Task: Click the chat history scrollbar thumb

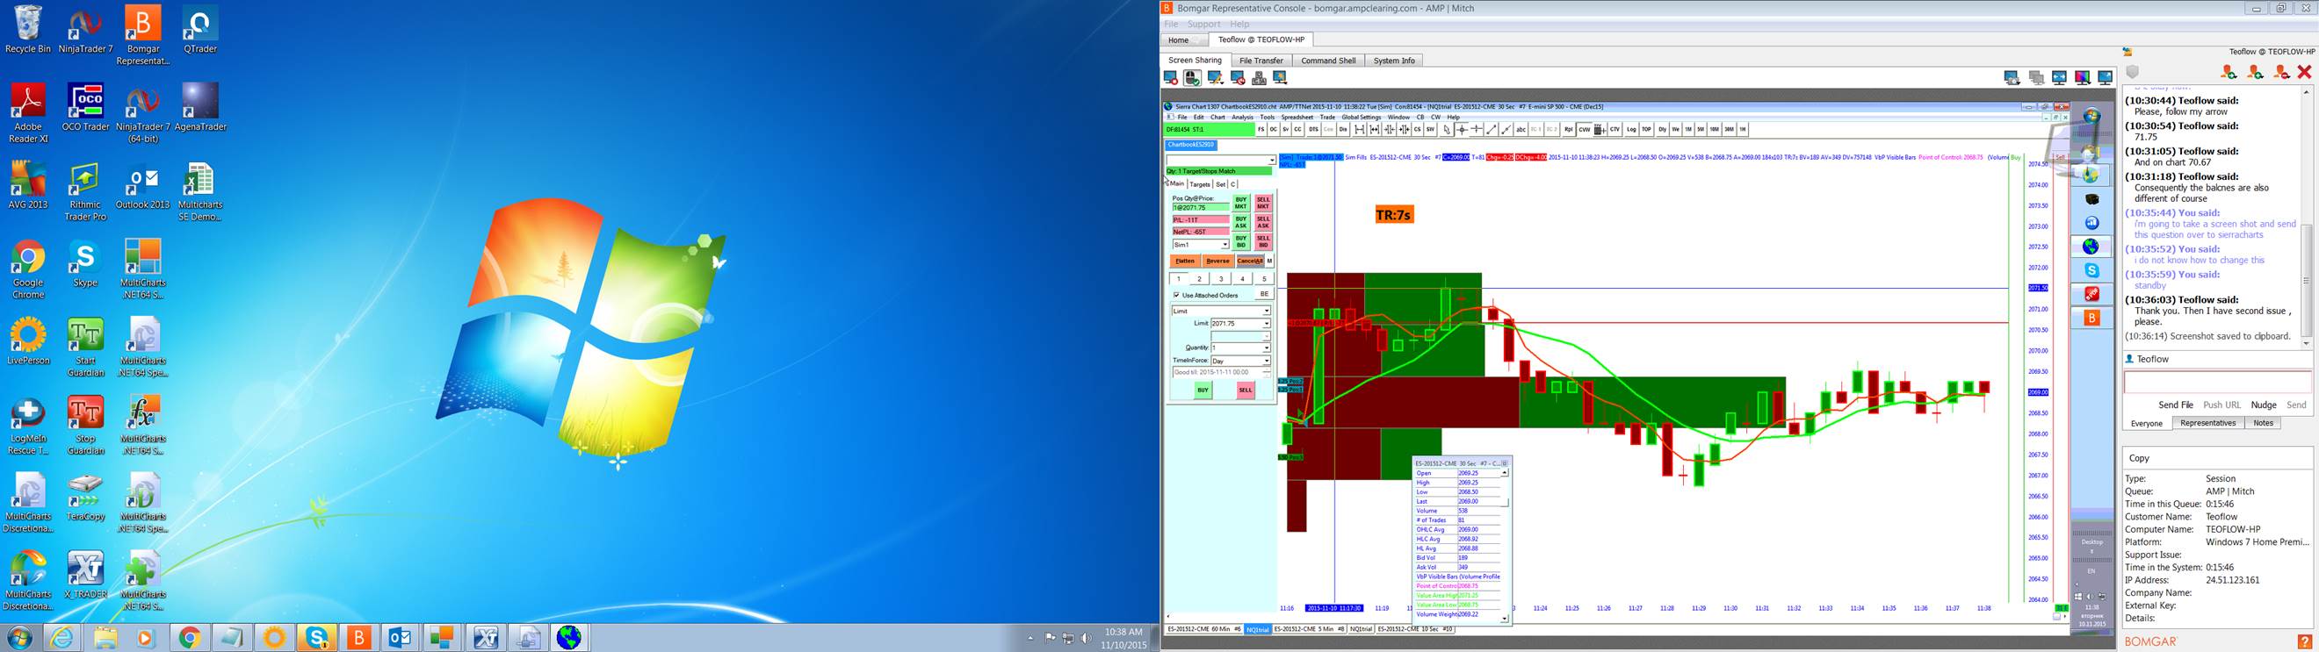Action: tap(2307, 282)
